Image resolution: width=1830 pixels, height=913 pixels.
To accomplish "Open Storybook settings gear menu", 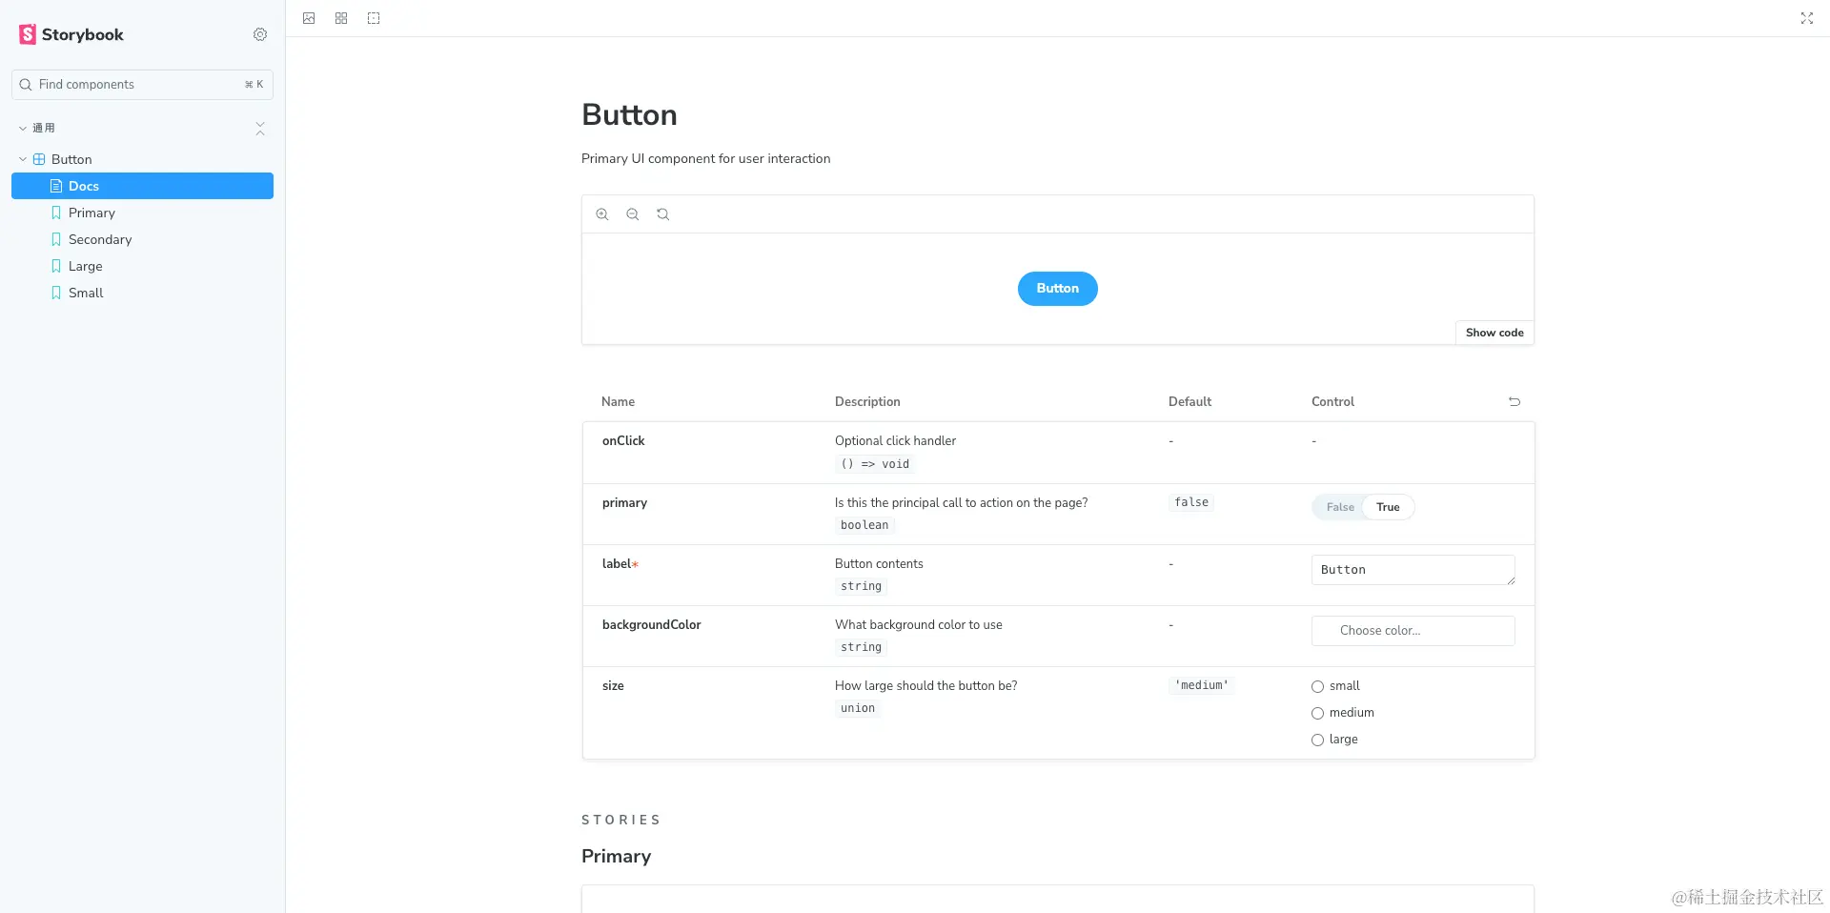I will [x=260, y=34].
